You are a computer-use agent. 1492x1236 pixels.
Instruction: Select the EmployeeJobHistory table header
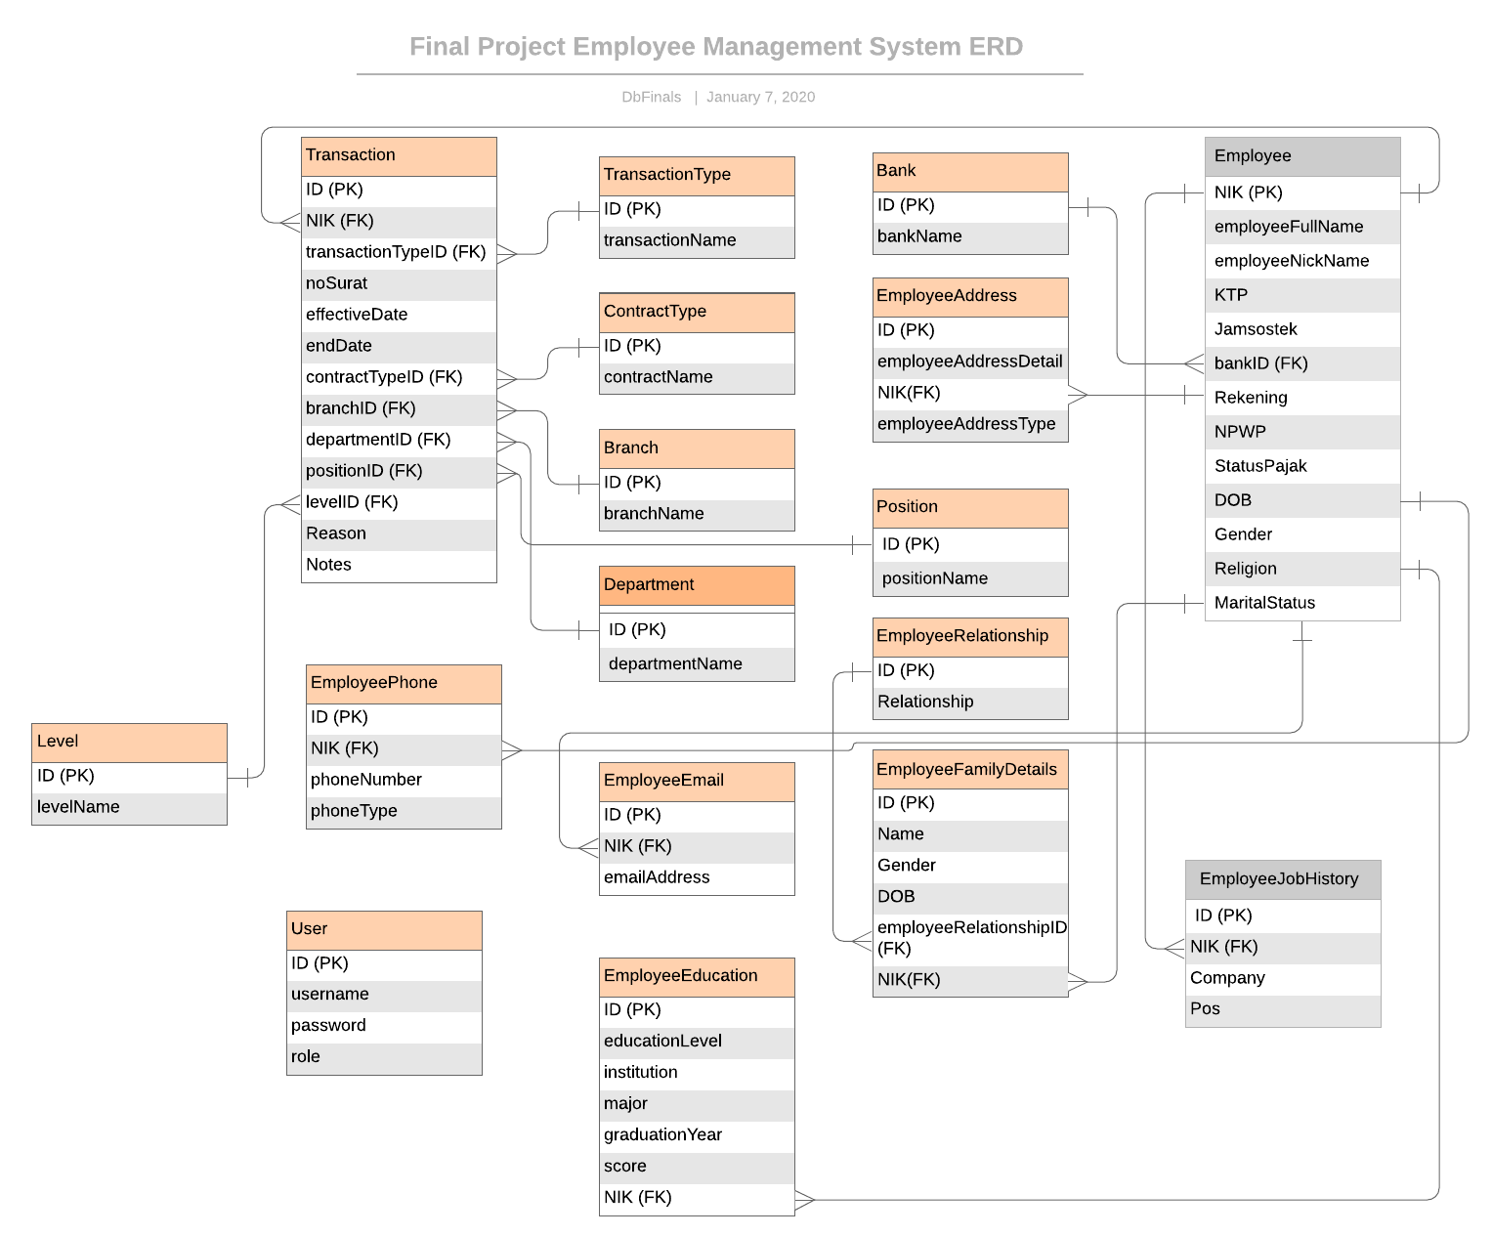click(1283, 879)
